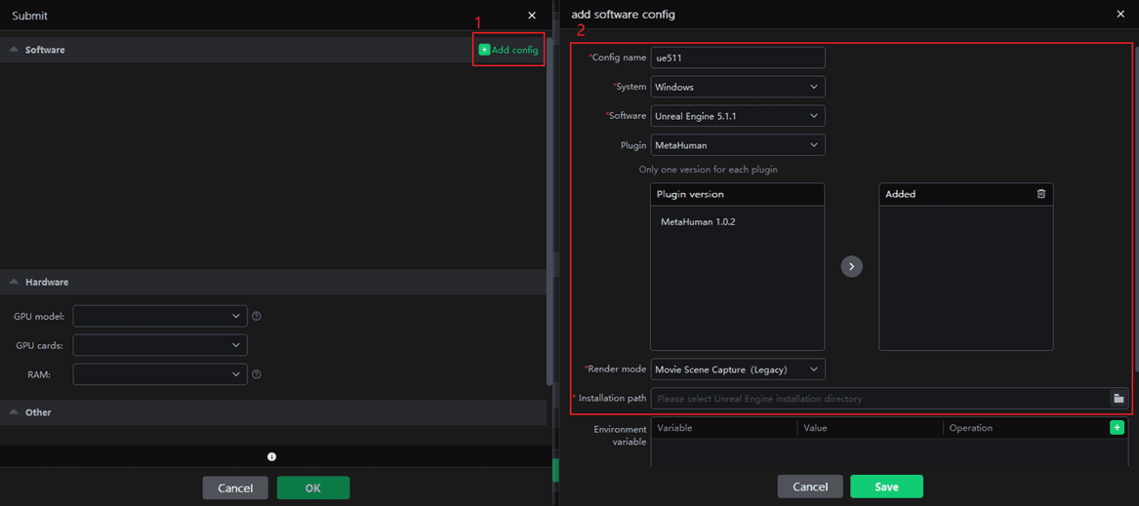Image resolution: width=1139 pixels, height=506 pixels.
Task: Click the help icon beside RAM dropdown
Action: pyautogui.click(x=257, y=374)
